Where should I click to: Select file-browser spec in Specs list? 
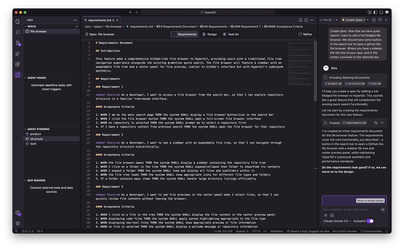52,31
